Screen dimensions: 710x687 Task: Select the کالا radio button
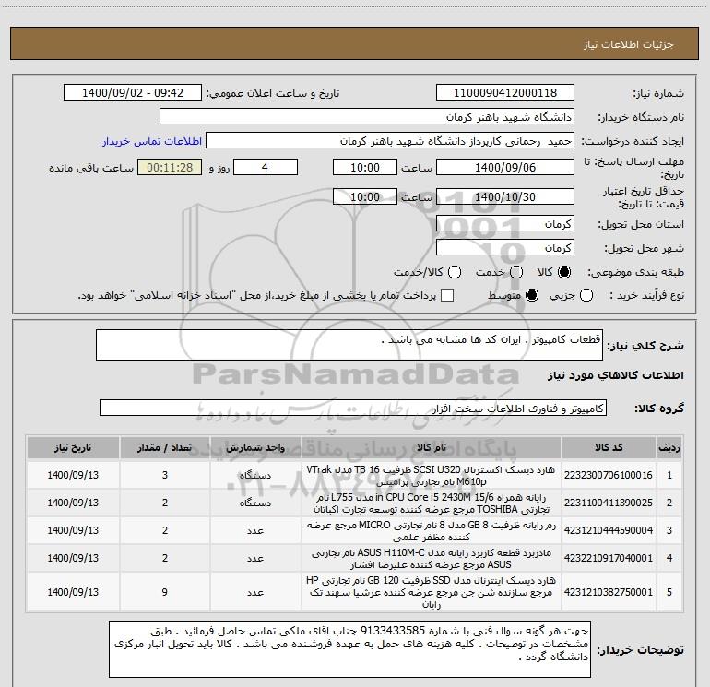point(564,272)
